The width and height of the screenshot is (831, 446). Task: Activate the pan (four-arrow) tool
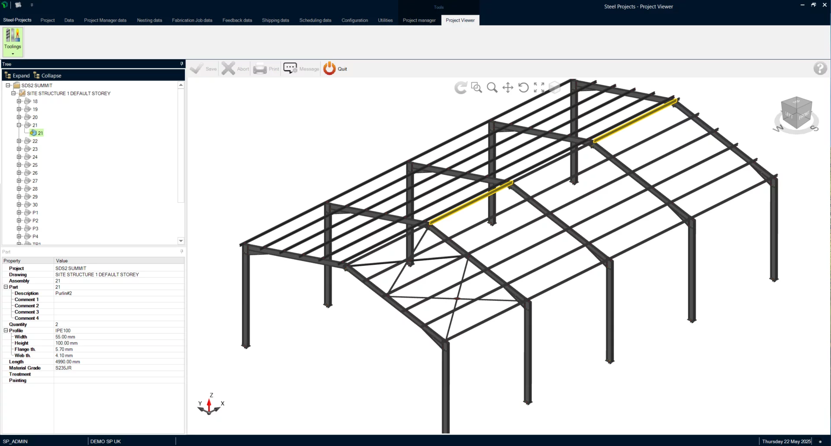tap(508, 88)
